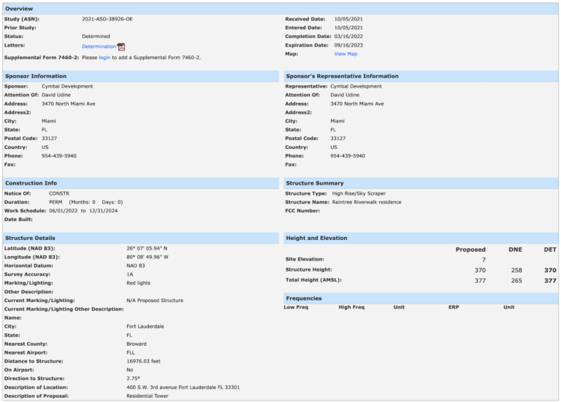Select DNE Total Height value 265
561x402 pixels.
pos(516,280)
